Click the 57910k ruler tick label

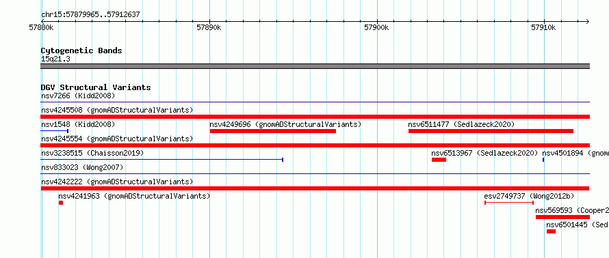click(x=544, y=27)
